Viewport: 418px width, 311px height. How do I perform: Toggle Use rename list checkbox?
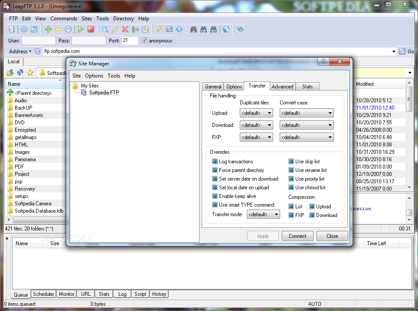pyautogui.click(x=291, y=170)
